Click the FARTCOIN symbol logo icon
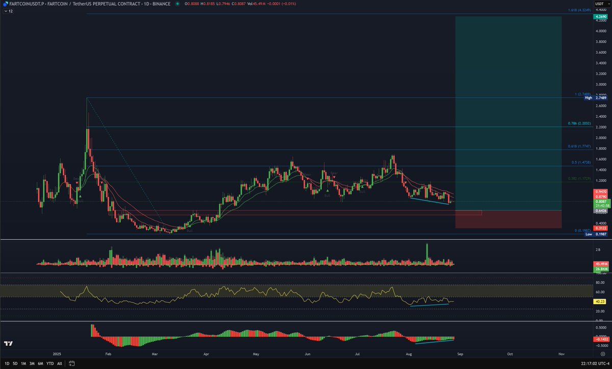612x369 pixels. (x=5, y=4)
